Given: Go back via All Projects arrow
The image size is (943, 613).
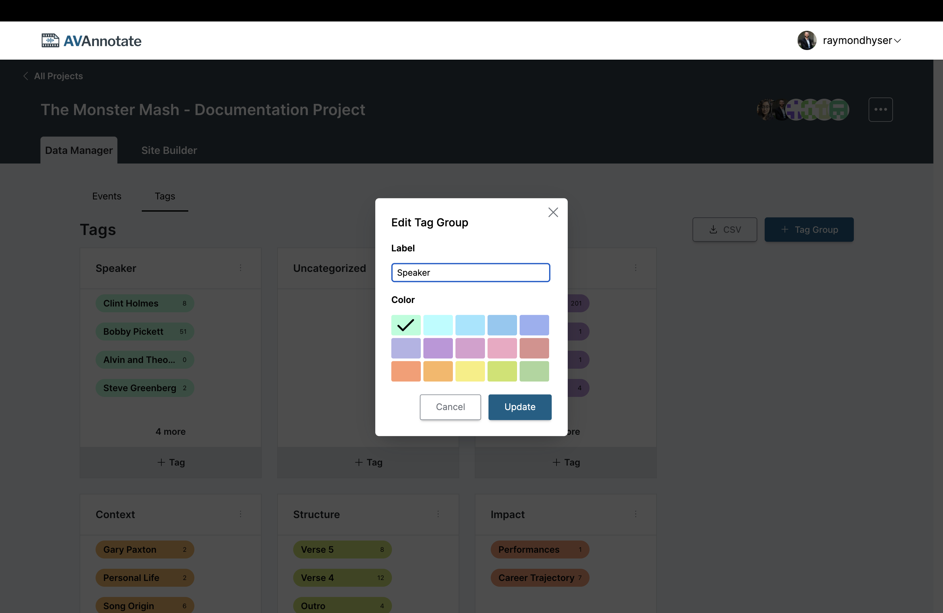Looking at the screenshot, I should [26, 76].
